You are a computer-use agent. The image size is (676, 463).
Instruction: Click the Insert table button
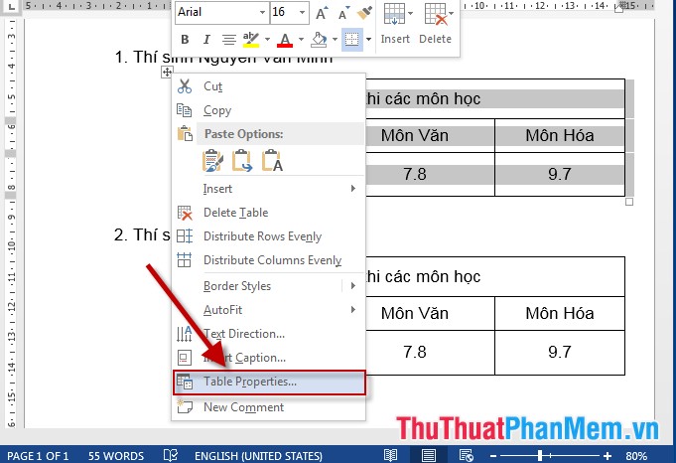(395, 24)
